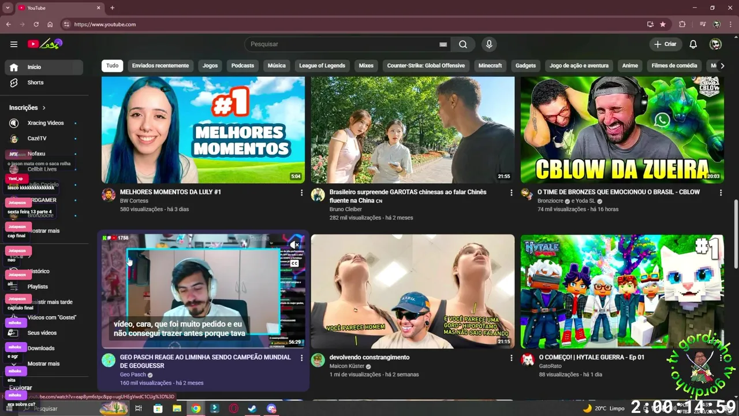Select Counter-Strike: Global Offensive chip
This screenshot has width=739, height=416.
pyautogui.click(x=426, y=65)
